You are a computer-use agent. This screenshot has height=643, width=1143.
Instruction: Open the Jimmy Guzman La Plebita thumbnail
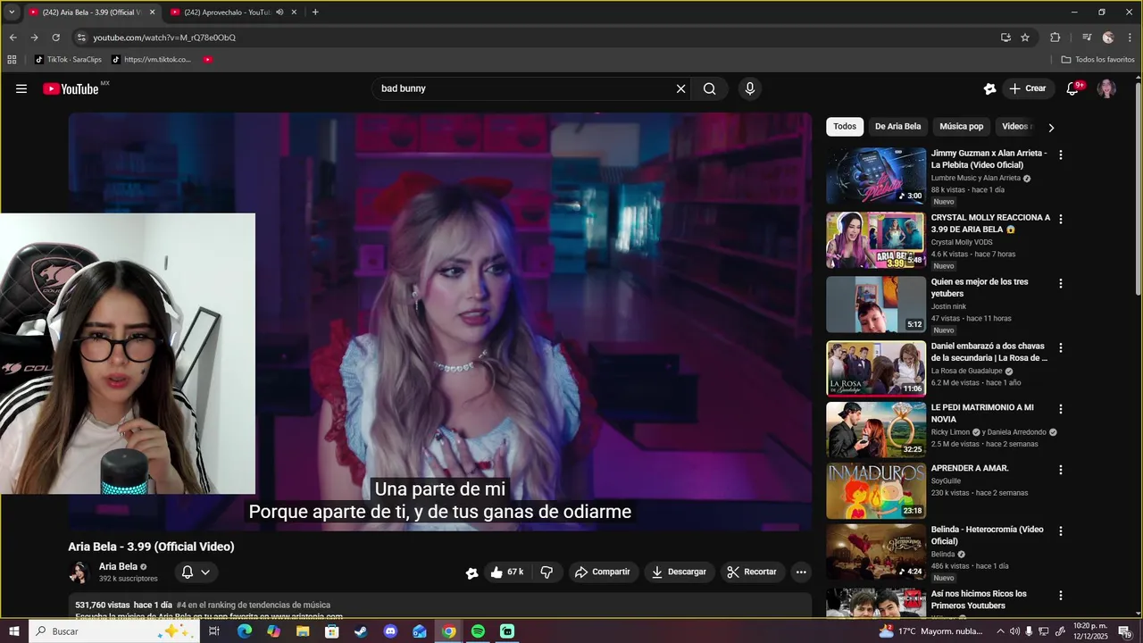(x=876, y=176)
